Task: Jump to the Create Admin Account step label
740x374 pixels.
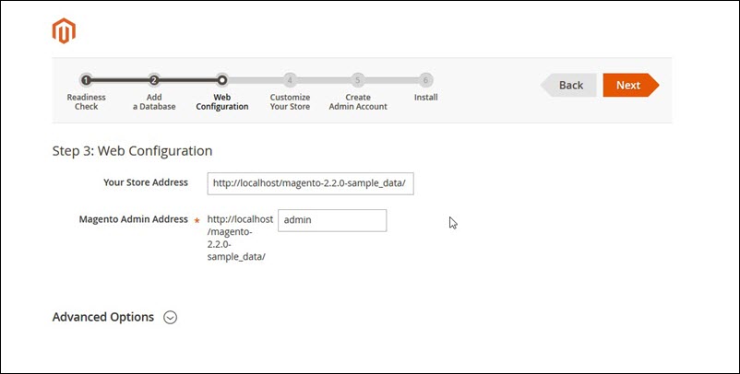Action: pyautogui.click(x=358, y=101)
